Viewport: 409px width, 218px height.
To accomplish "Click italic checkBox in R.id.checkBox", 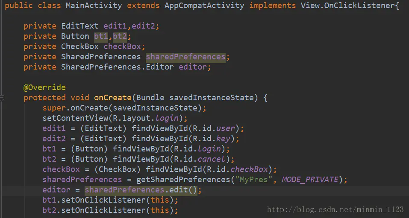I will tap(249, 169).
